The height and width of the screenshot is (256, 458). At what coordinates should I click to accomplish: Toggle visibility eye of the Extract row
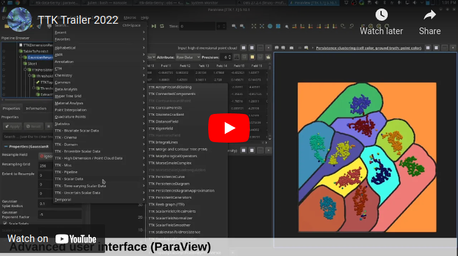pos(4,94)
